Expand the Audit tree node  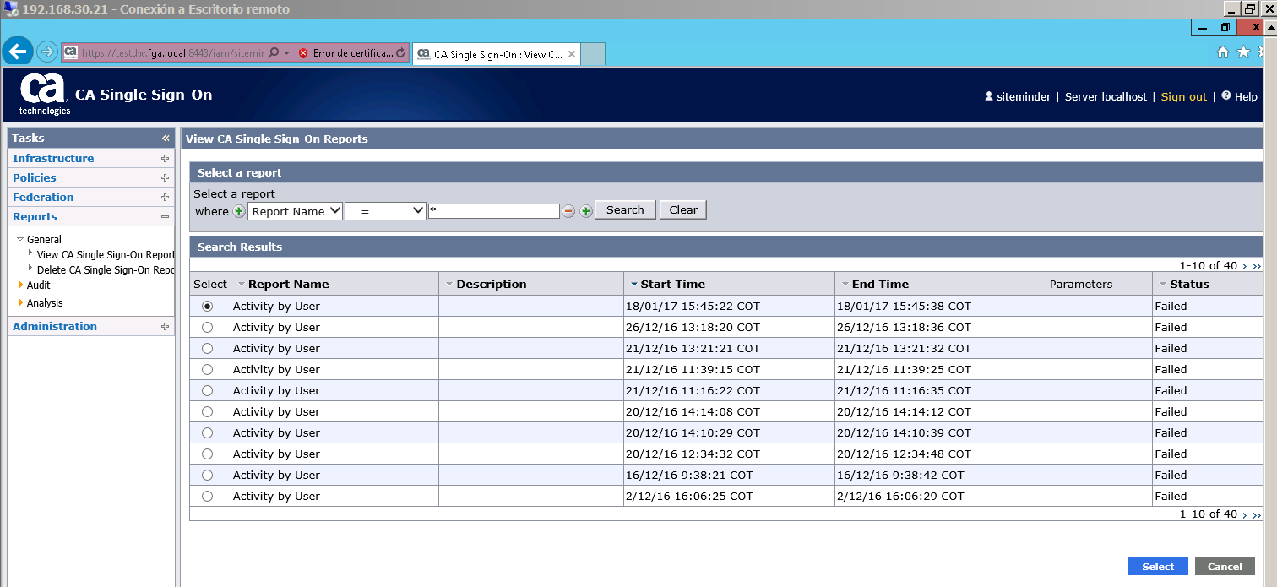pyautogui.click(x=21, y=285)
